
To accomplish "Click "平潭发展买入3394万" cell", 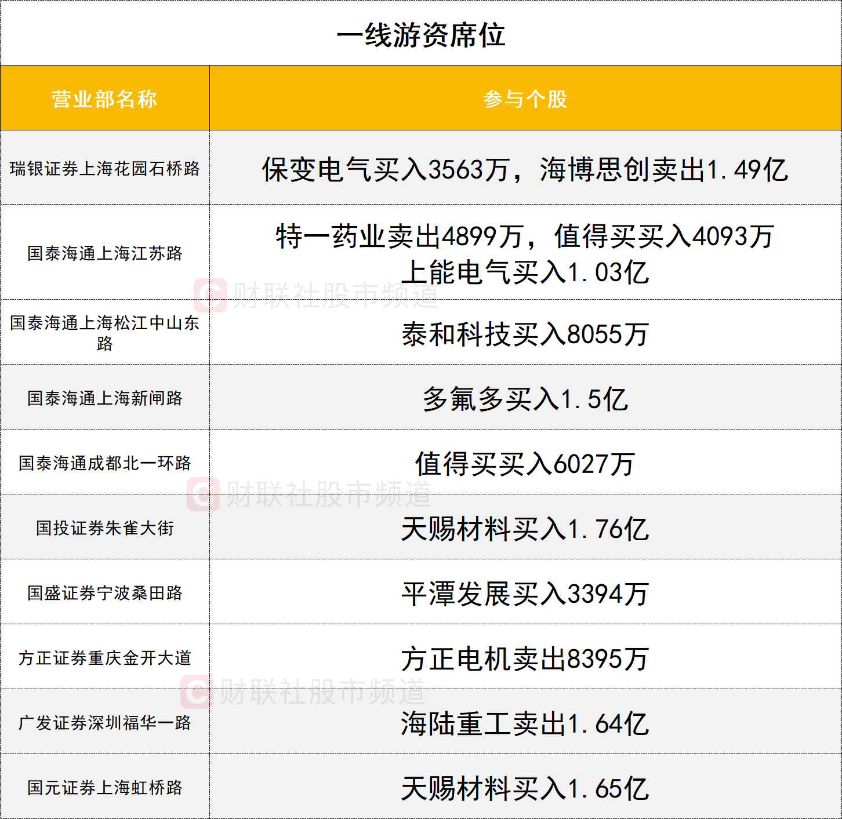I will [x=525, y=592].
